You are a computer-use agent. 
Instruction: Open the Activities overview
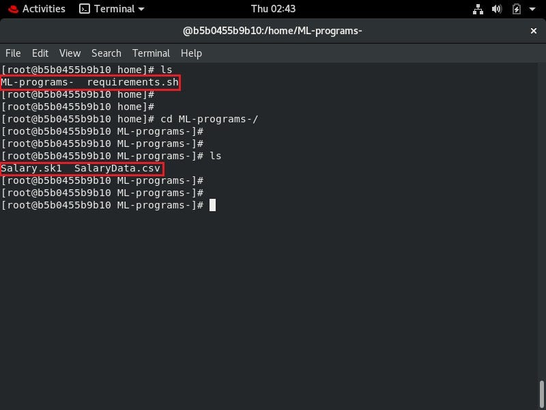tap(44, 9)
